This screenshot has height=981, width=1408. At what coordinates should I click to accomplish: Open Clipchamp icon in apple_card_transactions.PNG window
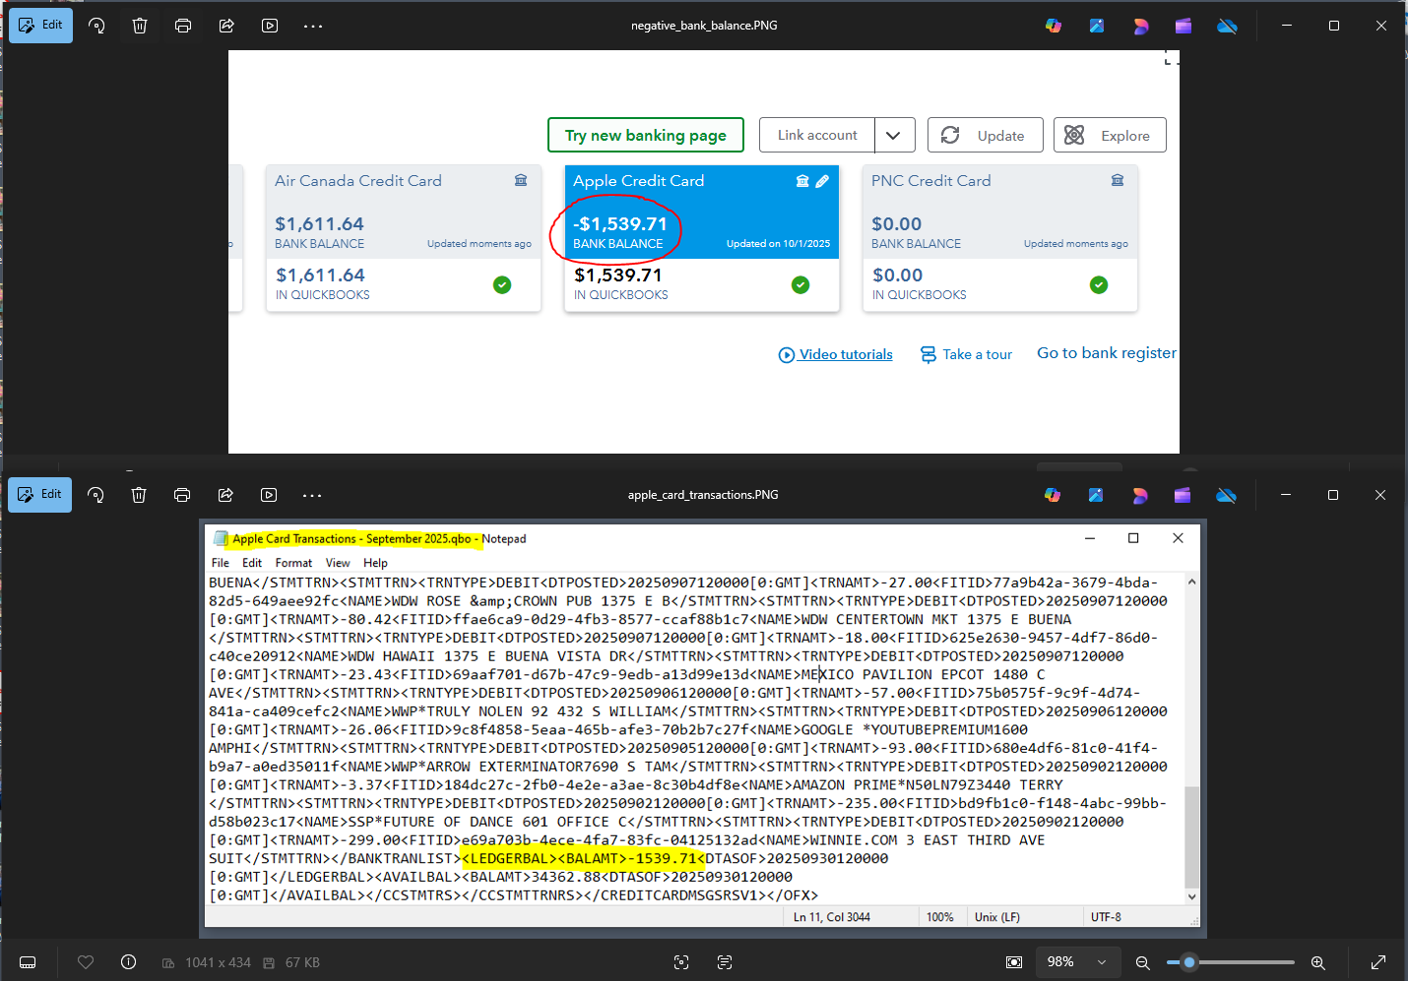1183,495
